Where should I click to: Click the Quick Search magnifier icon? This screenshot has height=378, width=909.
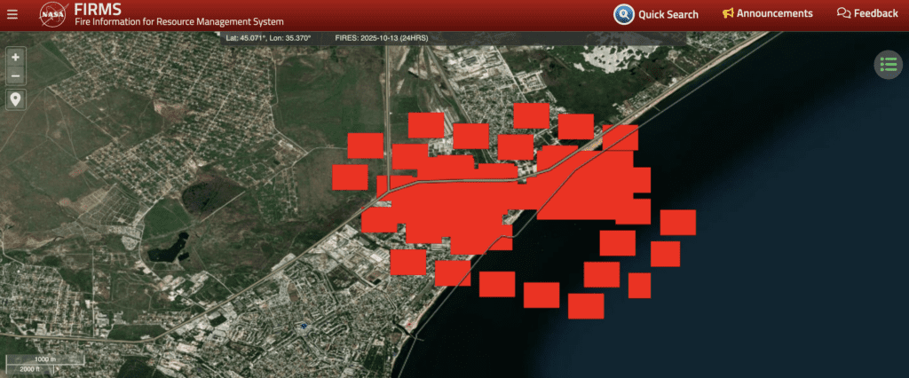pos(624,14)
